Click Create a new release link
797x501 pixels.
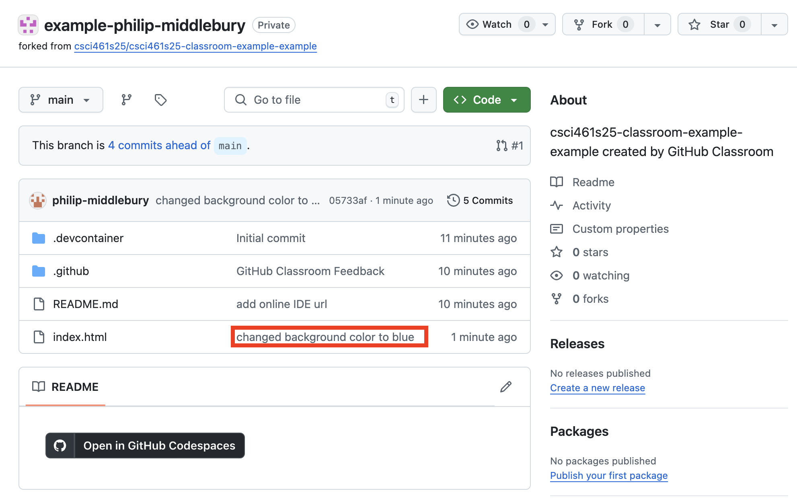[x=598, y=388]
